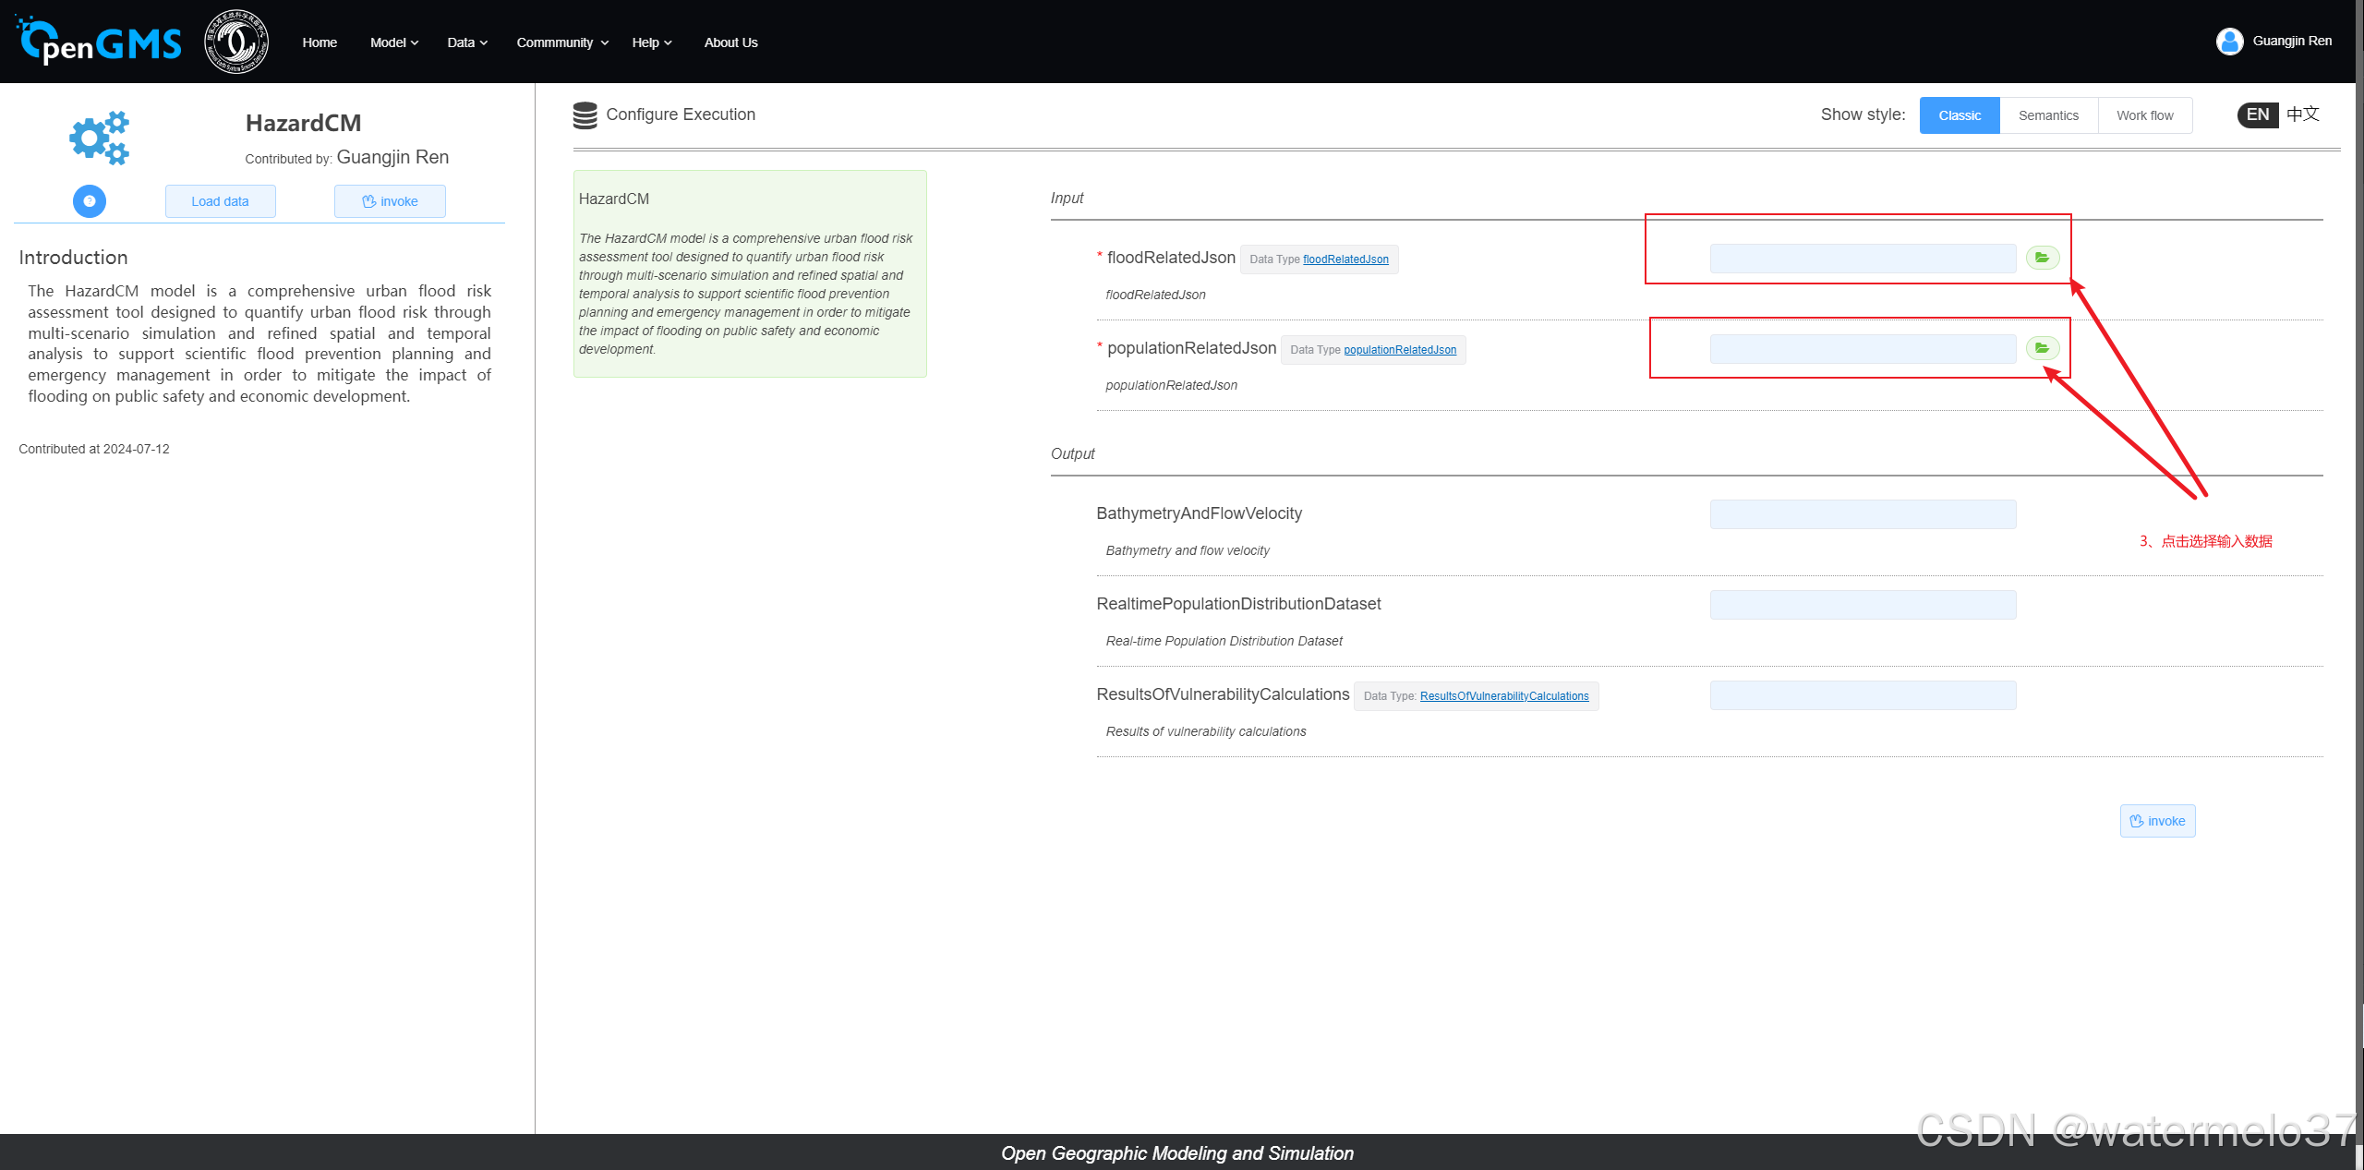Viewport: 2364px width, 1170px height.
Task: Click the blue gears model icon
Action: [x=100, y=139]
